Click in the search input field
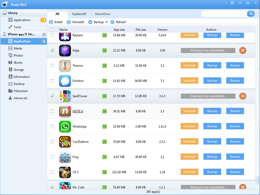This screenshot has height=195, width=260. tap(224, 14)
